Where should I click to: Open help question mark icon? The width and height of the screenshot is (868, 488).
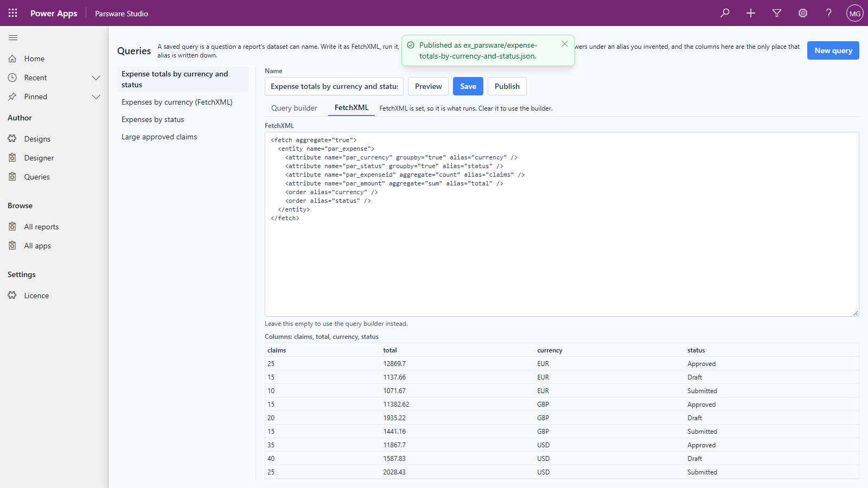(x=829, y=13)
